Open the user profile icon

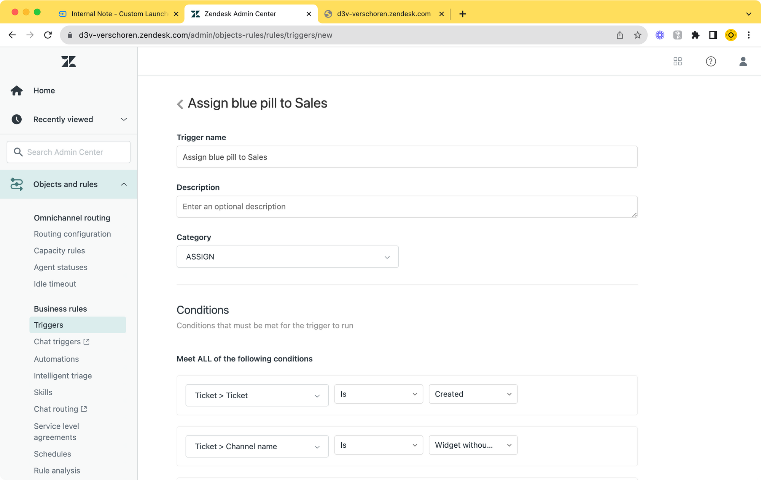[x=743, y=62]
